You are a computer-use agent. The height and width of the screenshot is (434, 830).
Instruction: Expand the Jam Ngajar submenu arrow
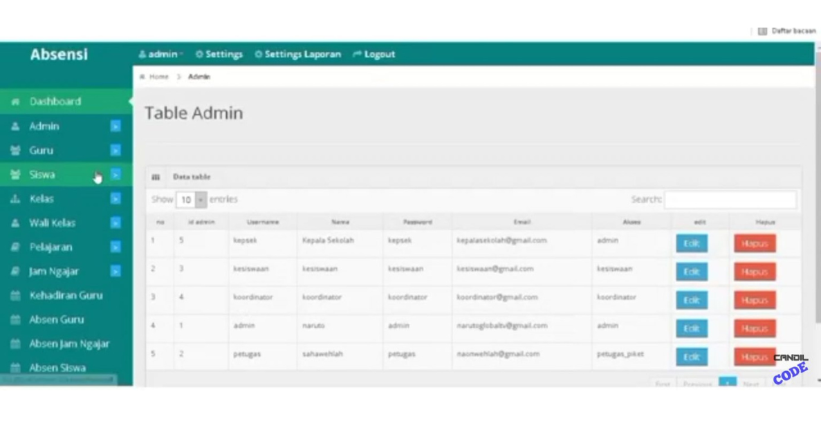coord(116,272)
